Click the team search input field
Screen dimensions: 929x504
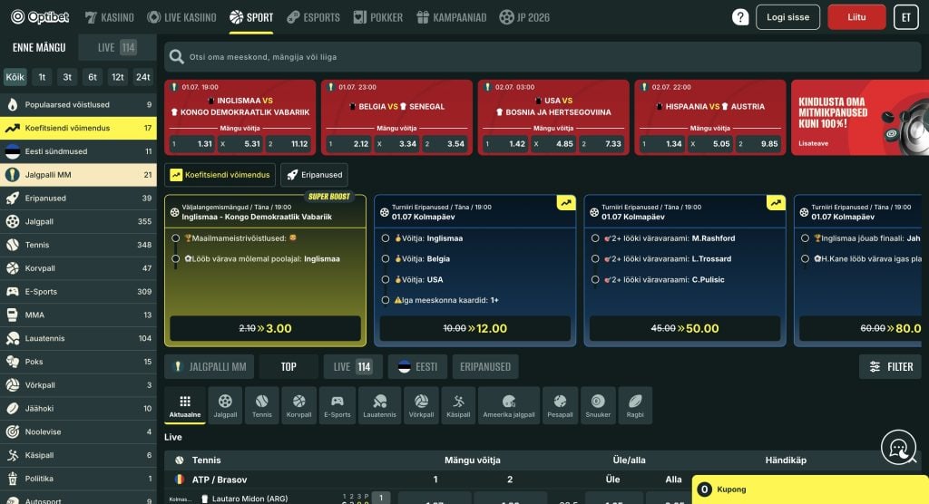pos(543,57)
